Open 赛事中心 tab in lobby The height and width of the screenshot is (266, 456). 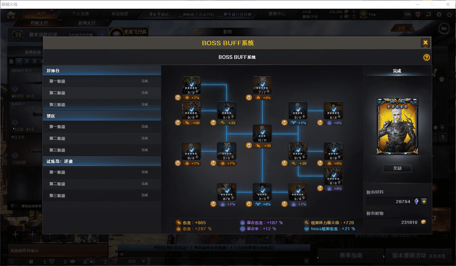(x=277, y=14)
